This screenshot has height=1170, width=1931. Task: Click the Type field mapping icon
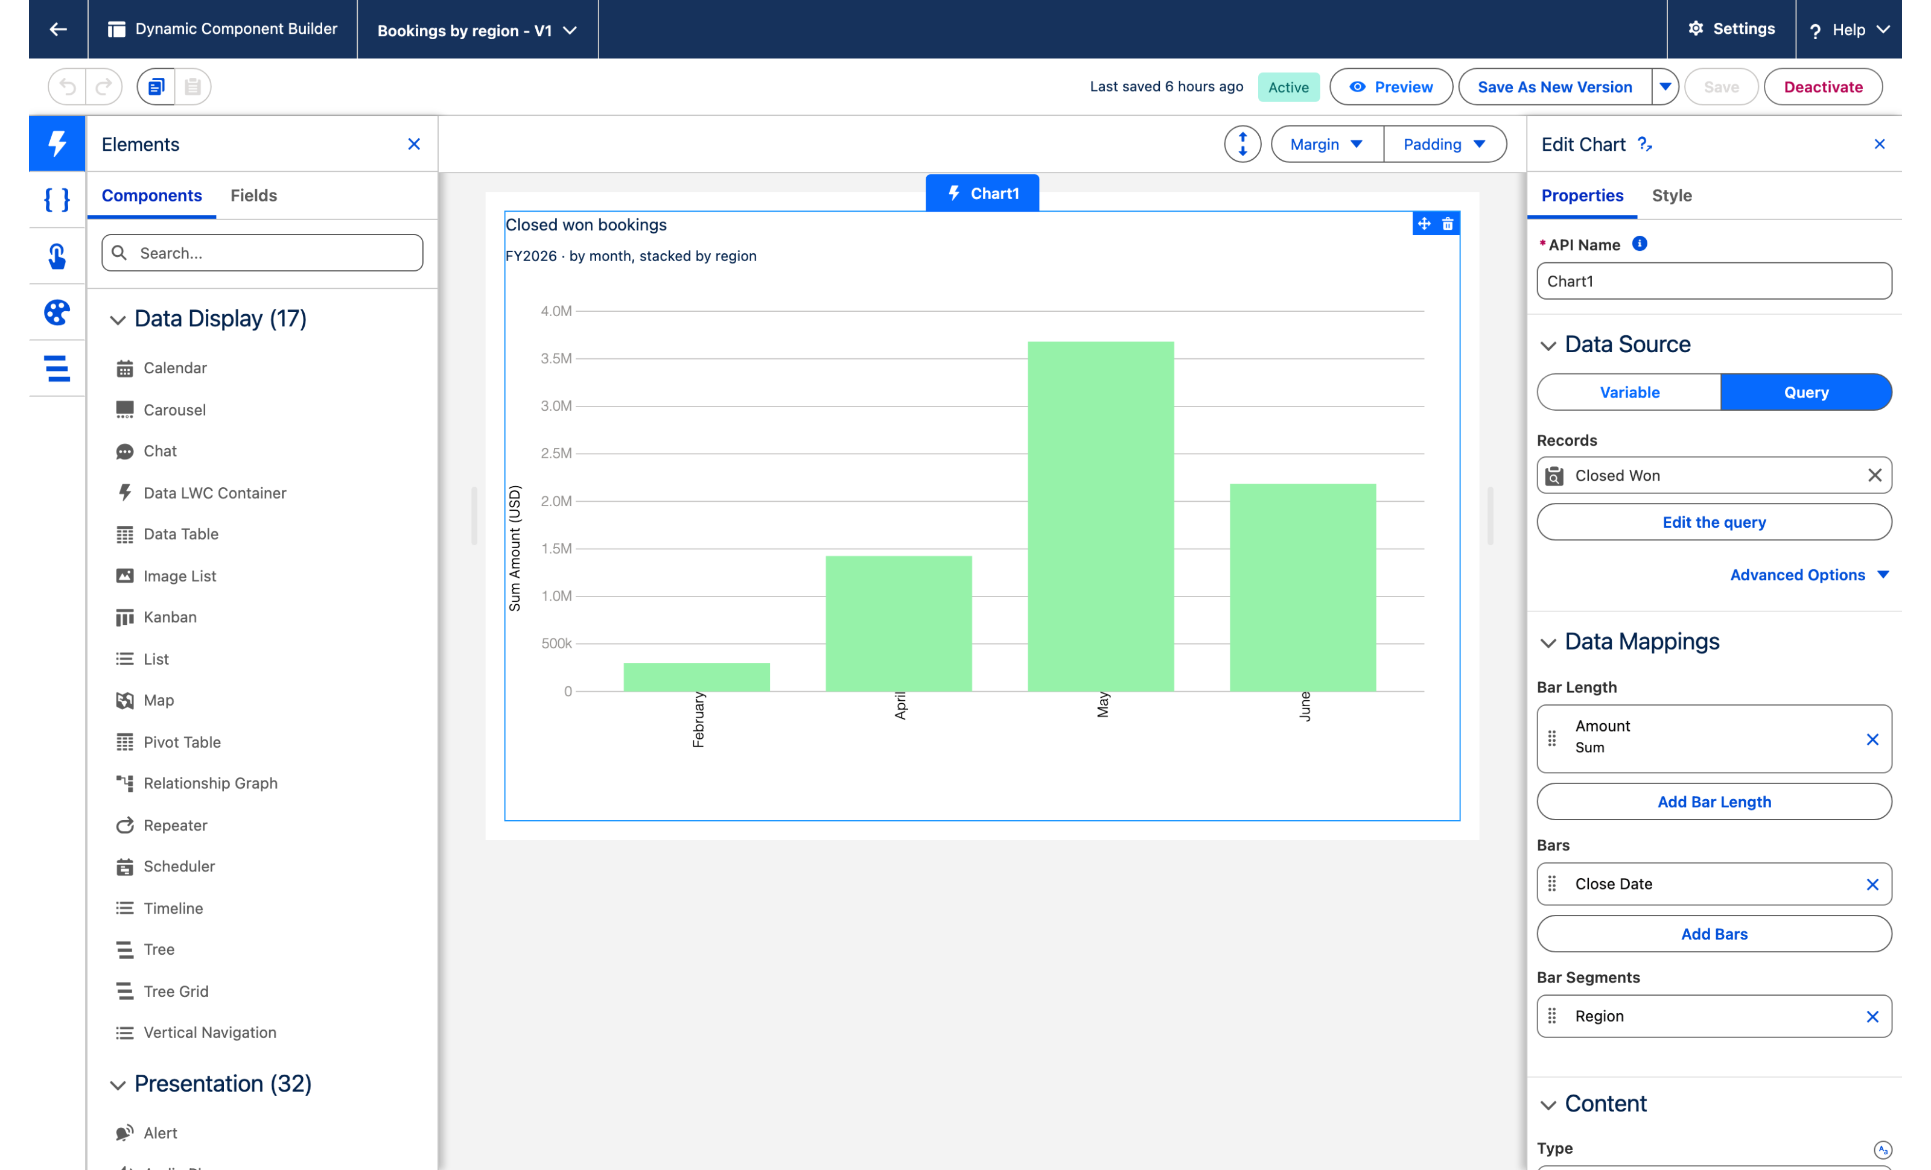[x=1882, y=1149]
